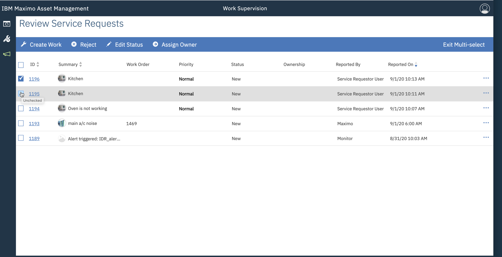Click date '8/31/20 10:03 AM'
The width and height of the screenshot is (502, 257).
(x=408, y=138)
